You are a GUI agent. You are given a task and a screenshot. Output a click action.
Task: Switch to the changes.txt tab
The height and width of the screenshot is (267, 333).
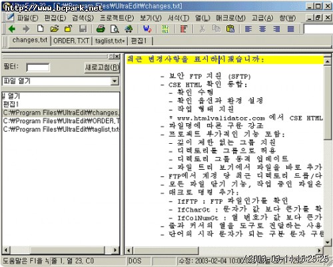pyautogui.click(x=30, y=41)
